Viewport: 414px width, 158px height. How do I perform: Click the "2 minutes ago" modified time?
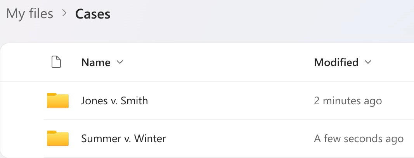click(348, 101)
